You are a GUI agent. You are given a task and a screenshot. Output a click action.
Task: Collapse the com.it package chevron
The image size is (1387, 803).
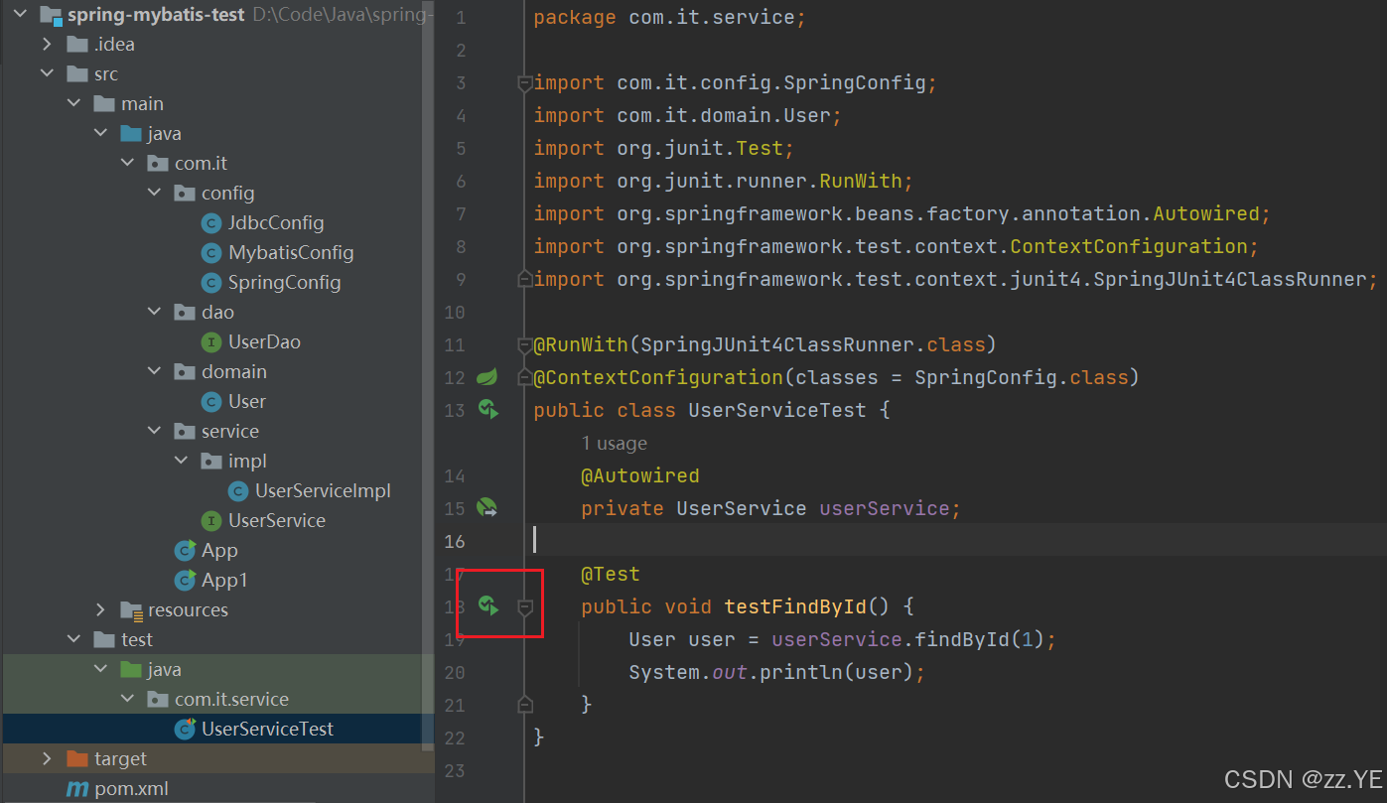tap(127, 164)
